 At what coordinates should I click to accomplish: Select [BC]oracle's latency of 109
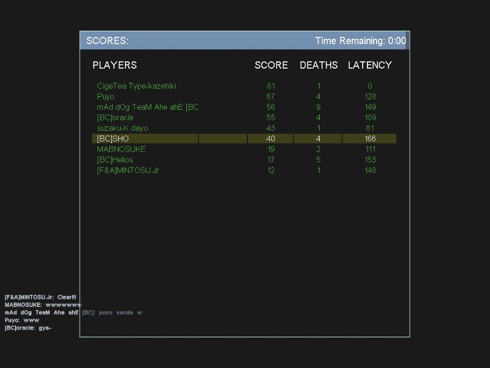[x=370, y=118]
